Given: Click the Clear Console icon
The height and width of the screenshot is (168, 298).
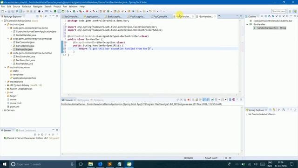Looking at the screenshot, I should pos(193,99).
